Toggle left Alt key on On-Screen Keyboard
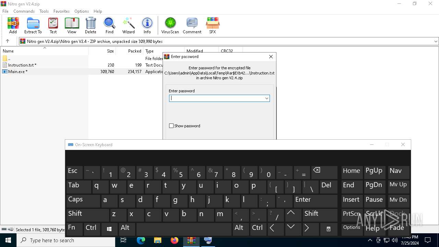Viewport: 439px width, 247px height. point(127,229)
